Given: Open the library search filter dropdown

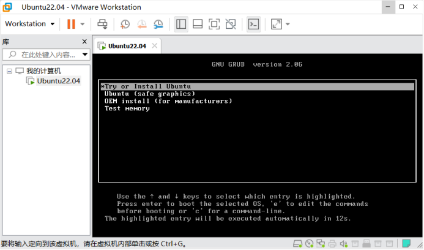Looking at the screenshot, I should (85, 55).
